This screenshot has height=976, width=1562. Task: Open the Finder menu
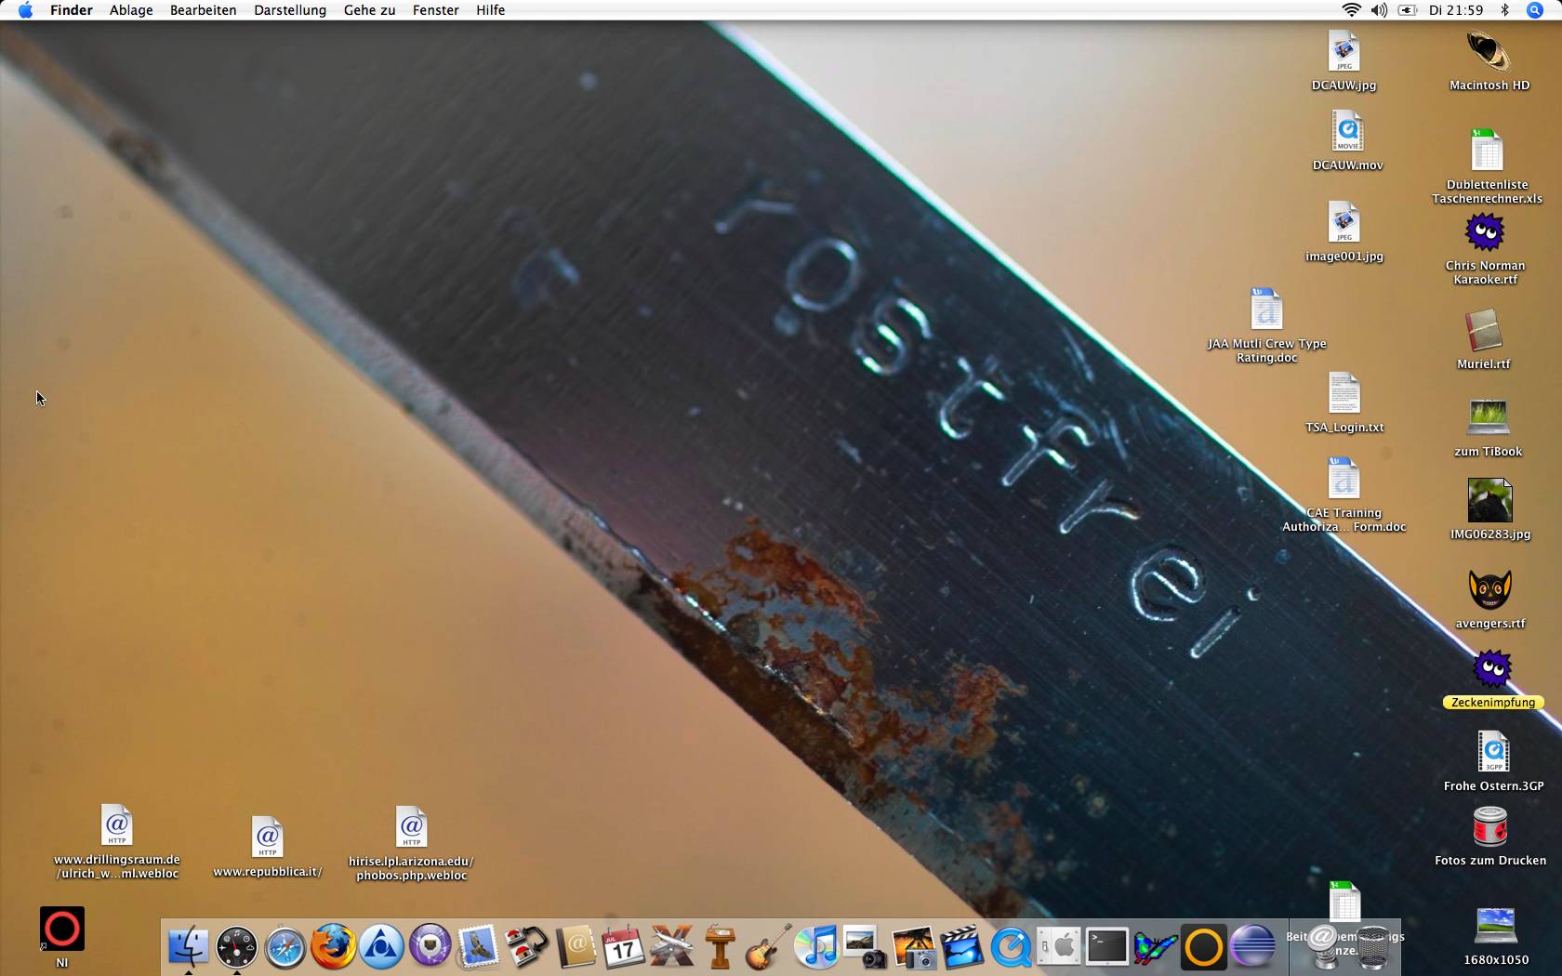(72, 10)
